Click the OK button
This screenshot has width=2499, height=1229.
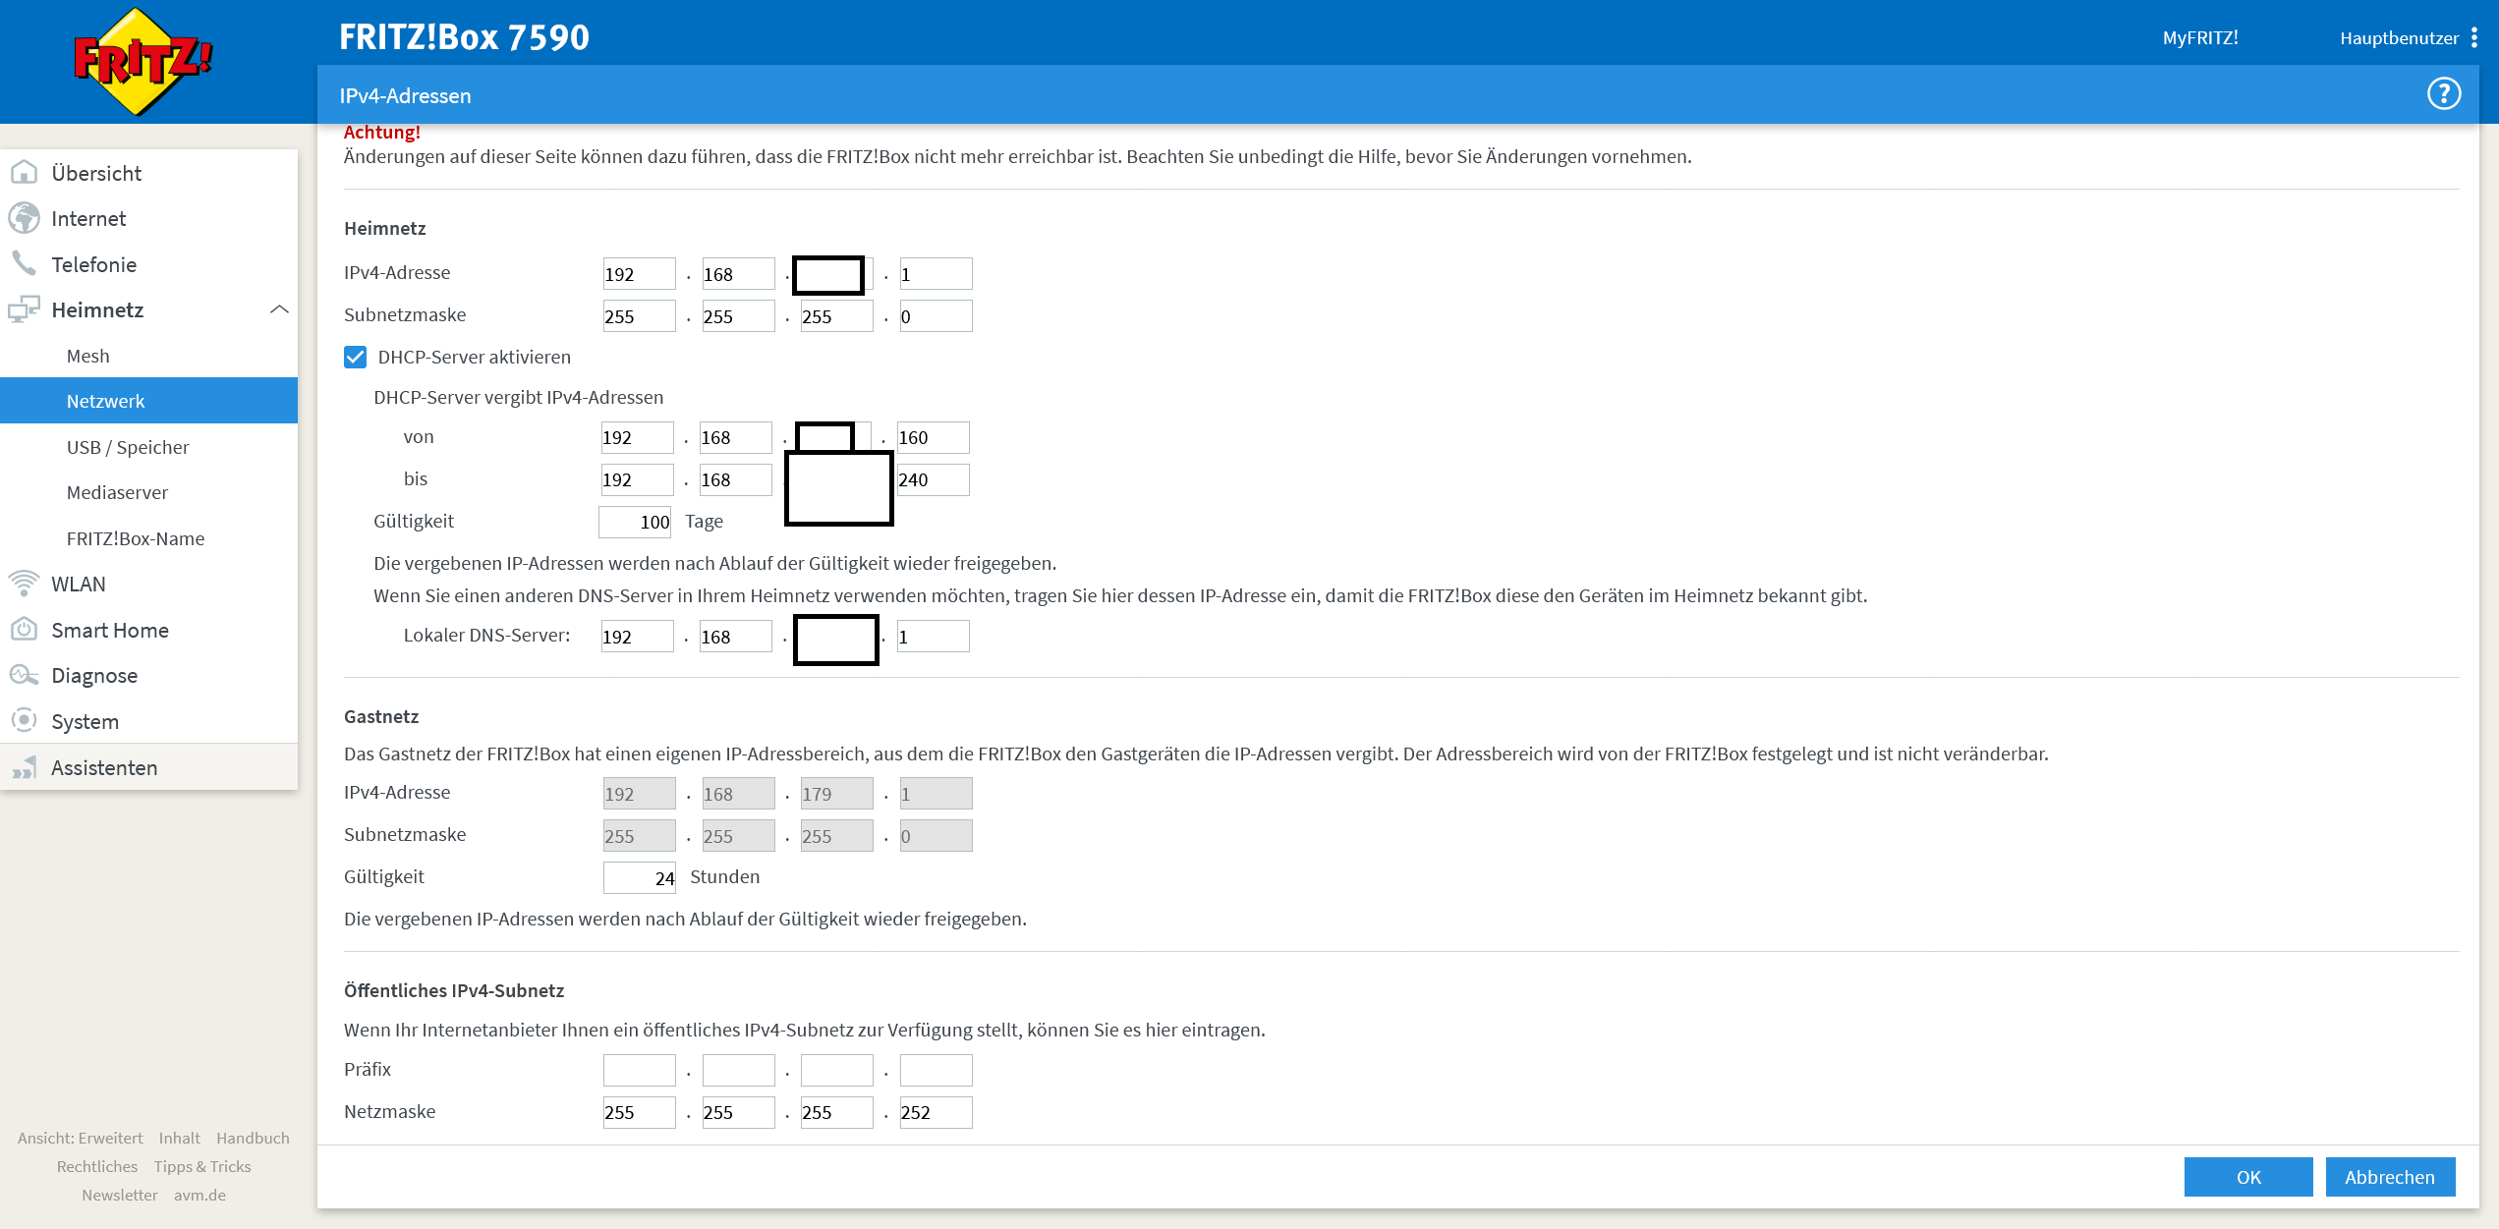[x=2247, y=1177]
